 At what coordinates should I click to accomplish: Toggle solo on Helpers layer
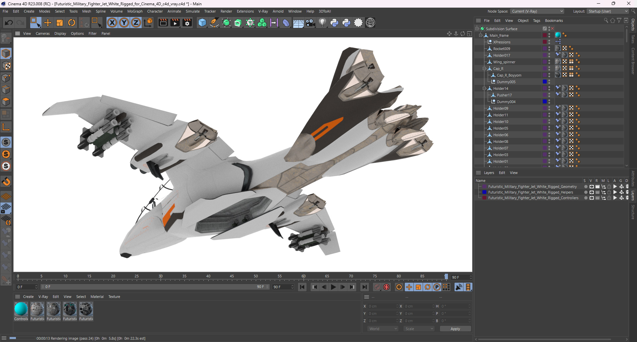tap(586, 192)
